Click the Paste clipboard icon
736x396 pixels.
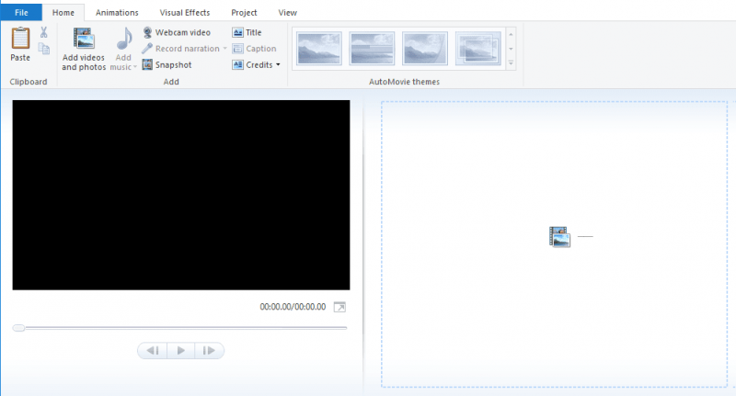point(20,39)
